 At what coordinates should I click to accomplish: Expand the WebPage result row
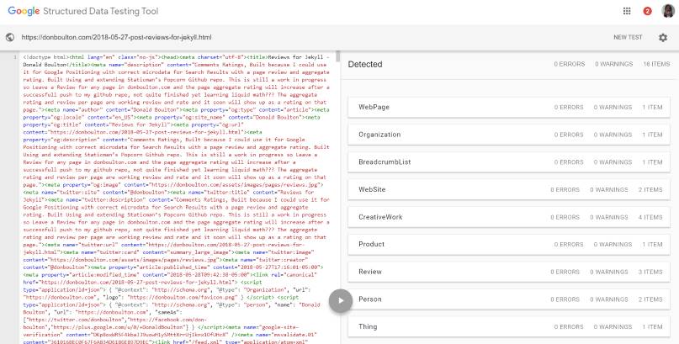[509, 108]
